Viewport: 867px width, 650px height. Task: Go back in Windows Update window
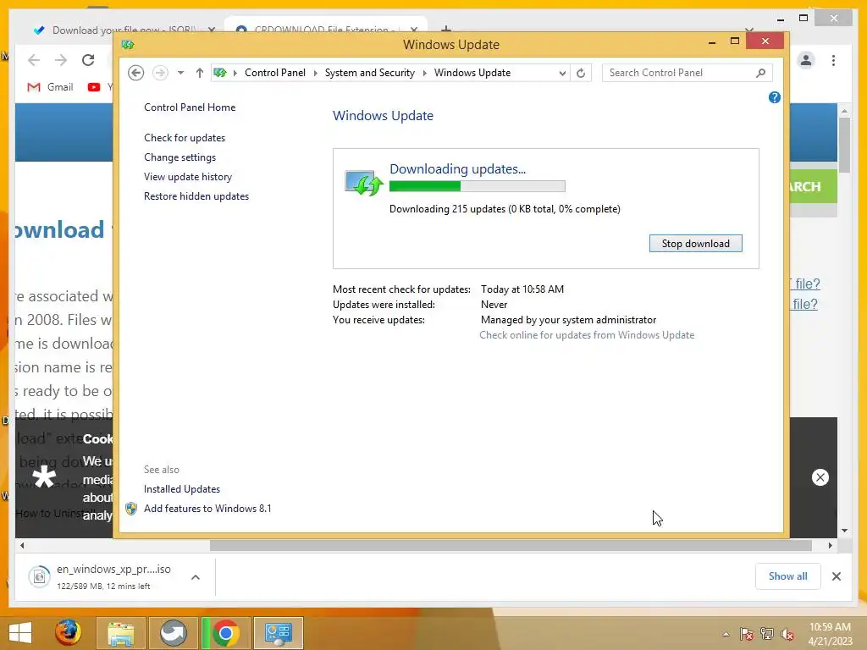pyautogui.click(x=135, y=73)
